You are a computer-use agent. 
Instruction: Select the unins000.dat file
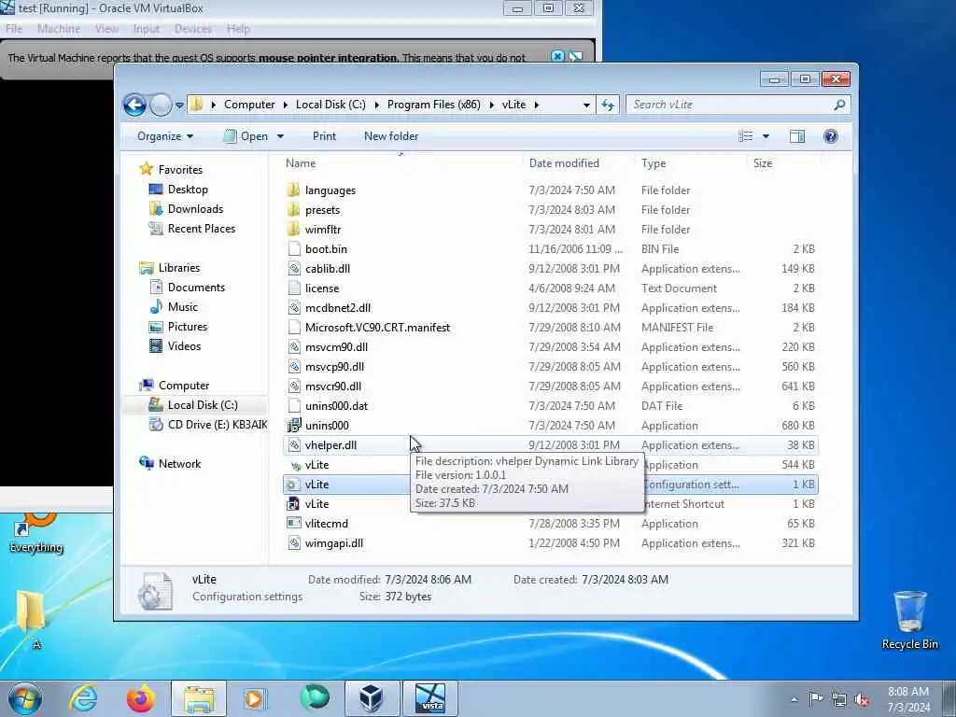(336, 406)
